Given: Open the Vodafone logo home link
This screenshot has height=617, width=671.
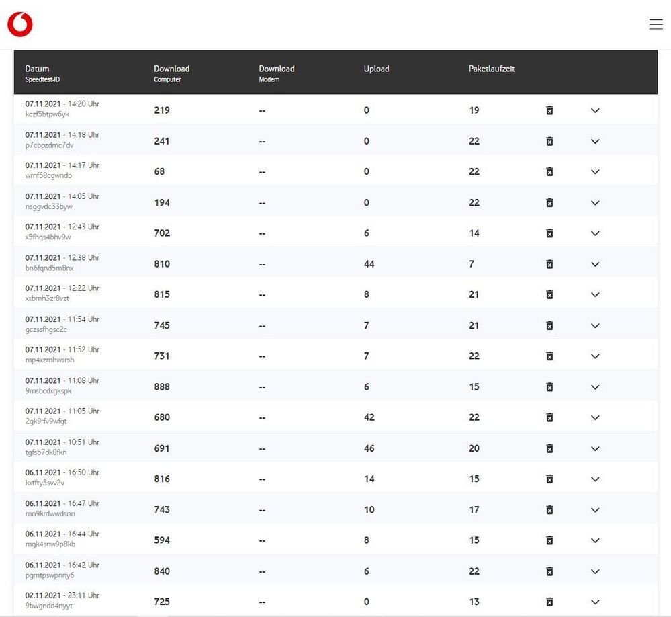Looking at the screenshot, I should click(x=20, y=24).
